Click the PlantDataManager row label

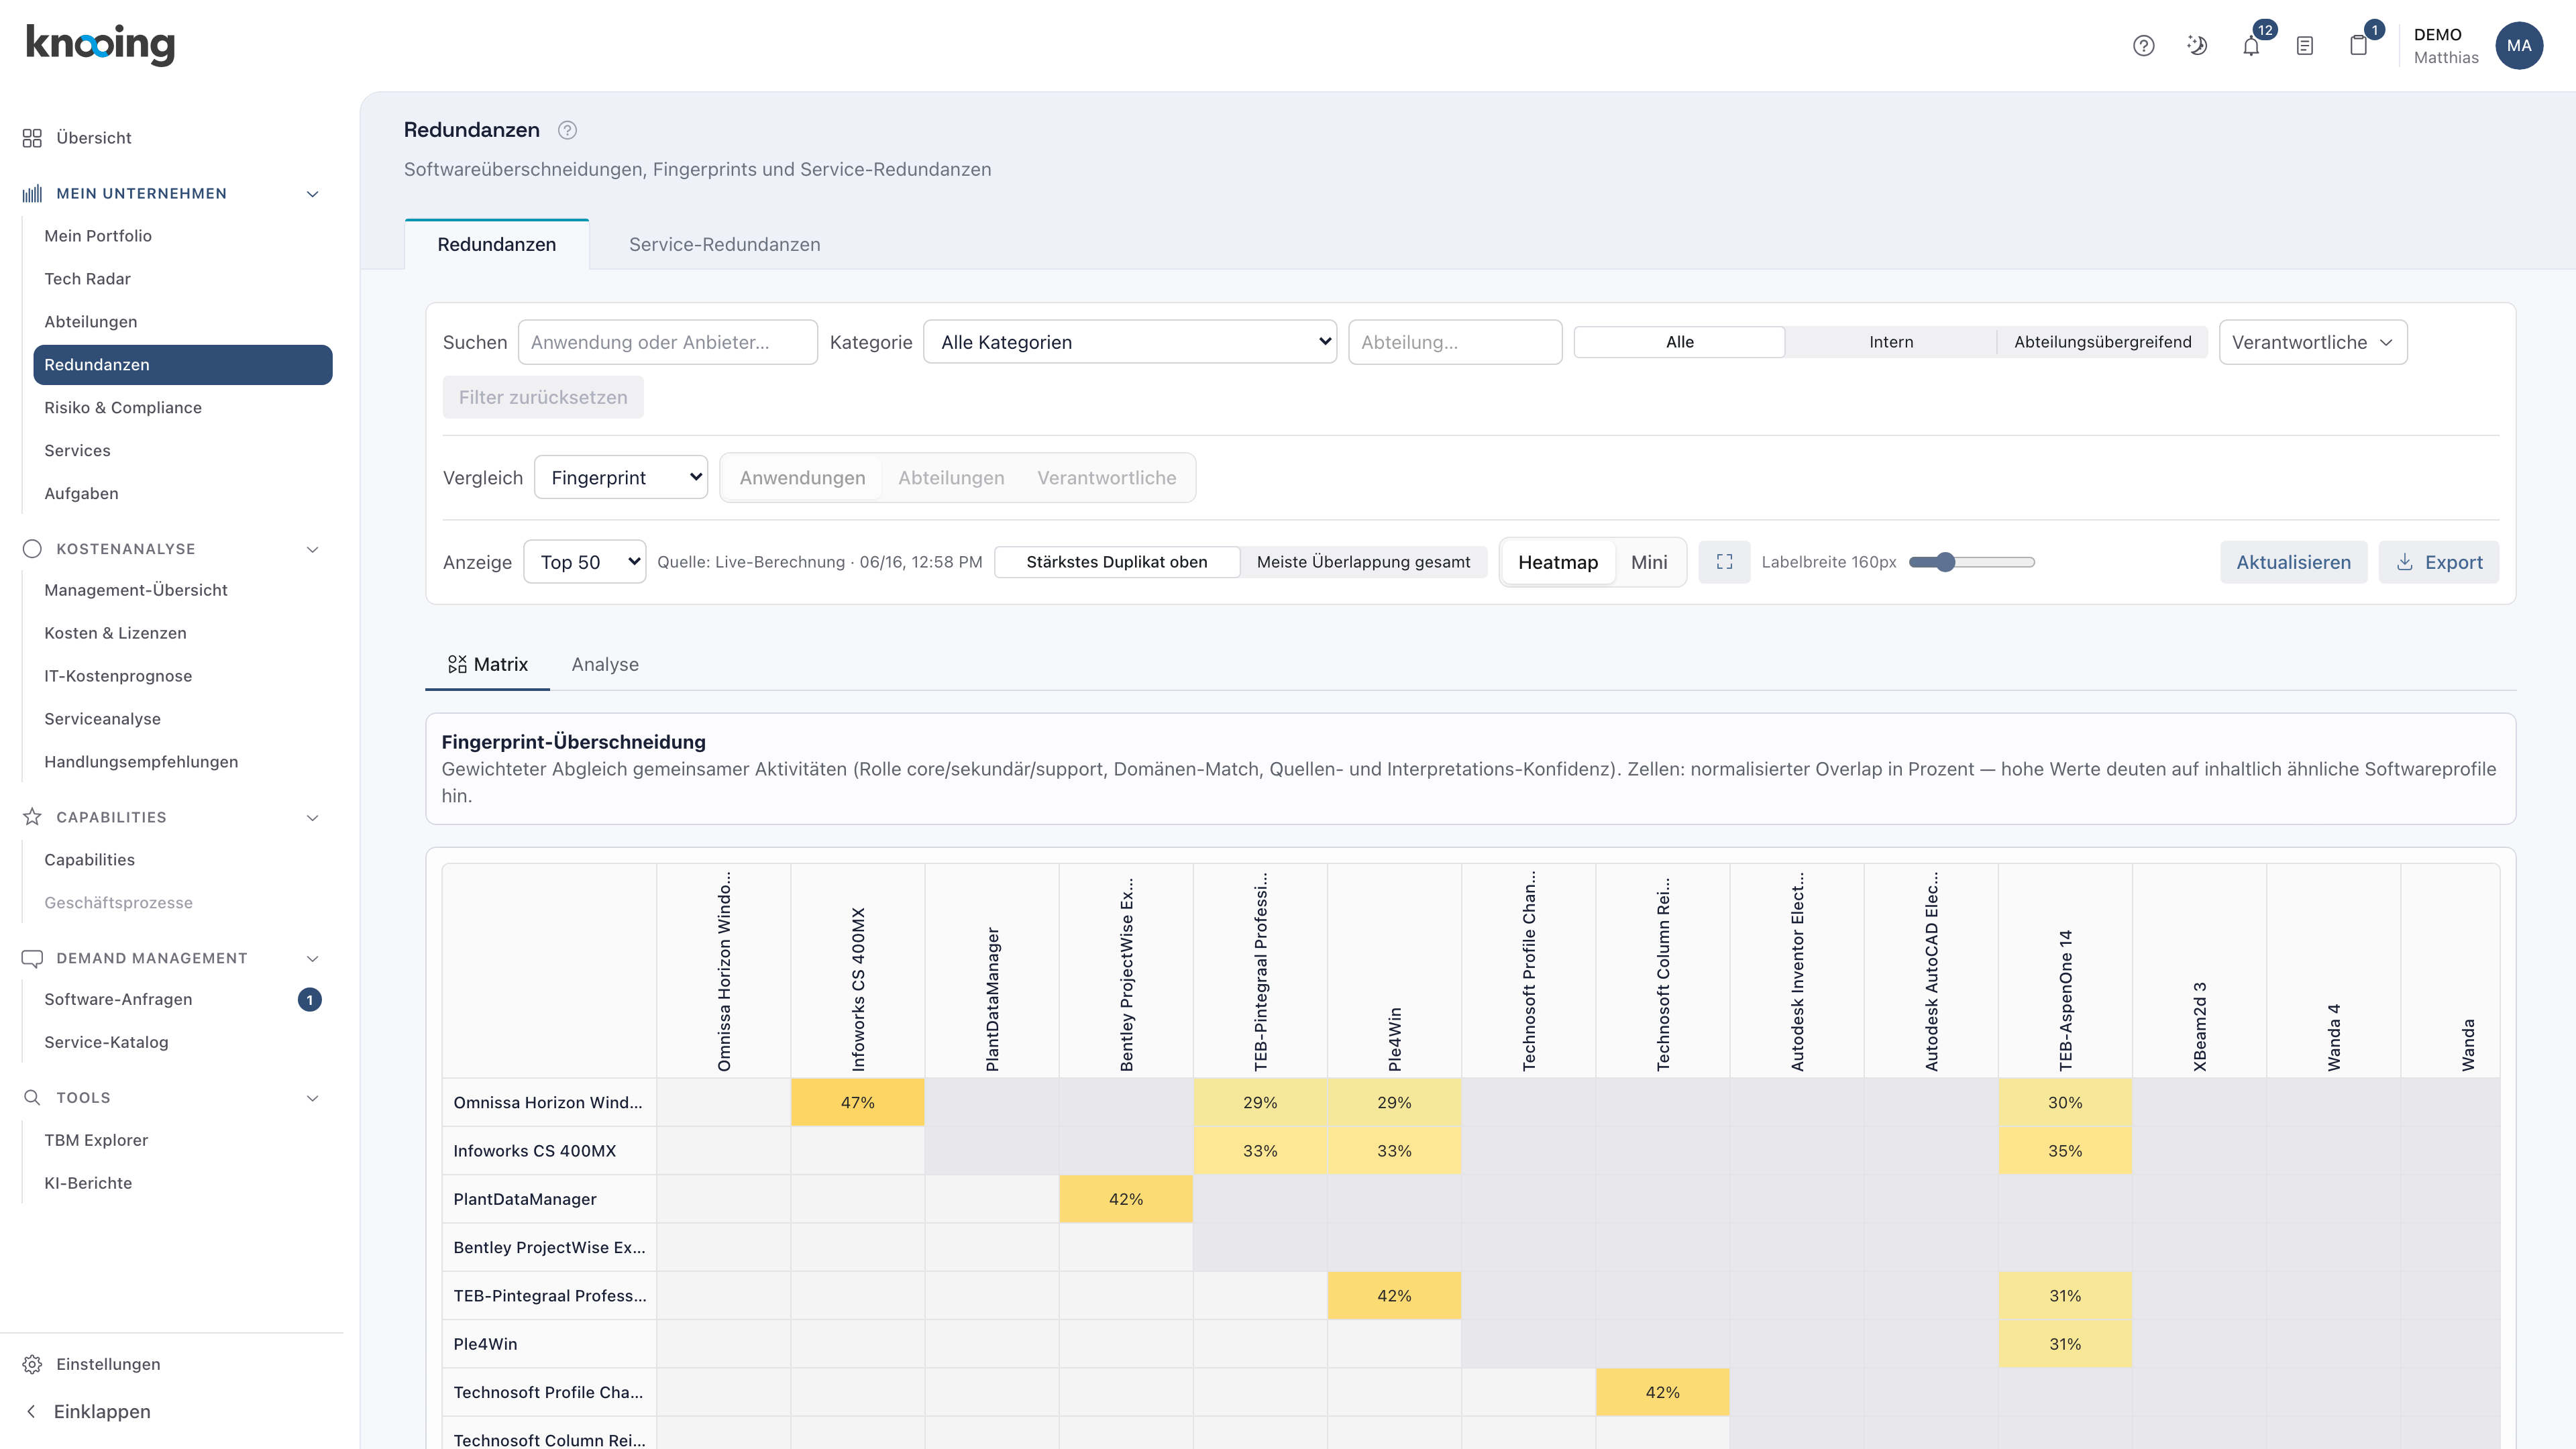(525, 1199)
